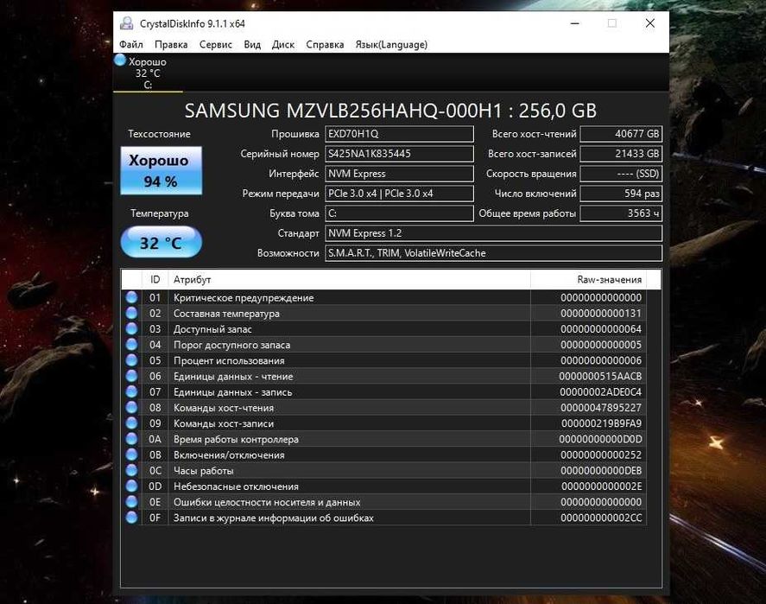
Task: Click the Хорошо 94 % health status button
Action: pyautogui.click(x=161, y=170)
